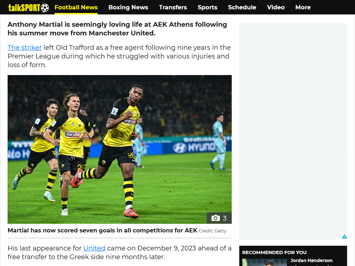Open the photo gallery camera icon
The image size is (355, 266).
pos(215,218)
